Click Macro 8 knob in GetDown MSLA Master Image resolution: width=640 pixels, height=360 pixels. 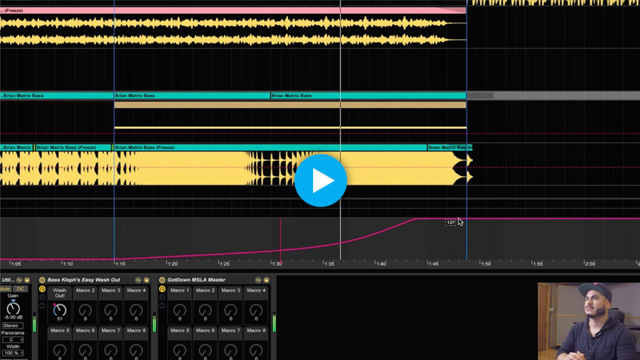[257, 350]
